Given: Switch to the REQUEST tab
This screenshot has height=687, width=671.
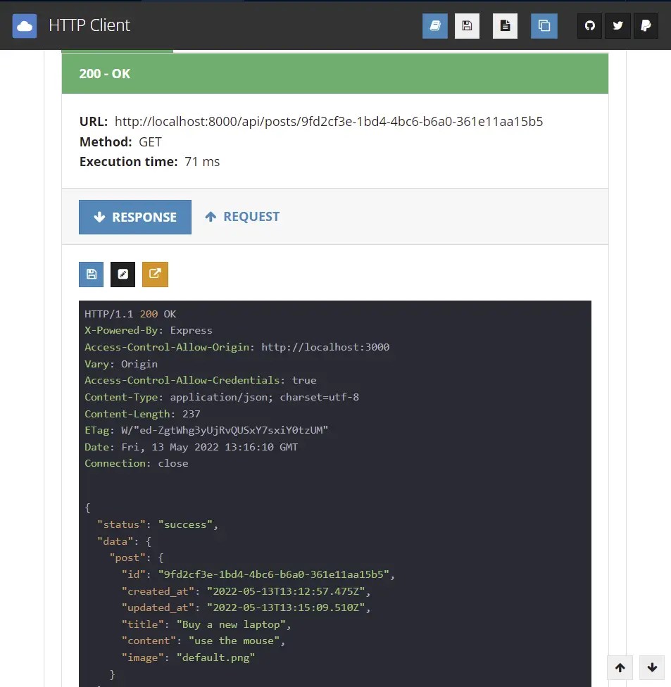Looking at the screenshot, I should [242, 217].
